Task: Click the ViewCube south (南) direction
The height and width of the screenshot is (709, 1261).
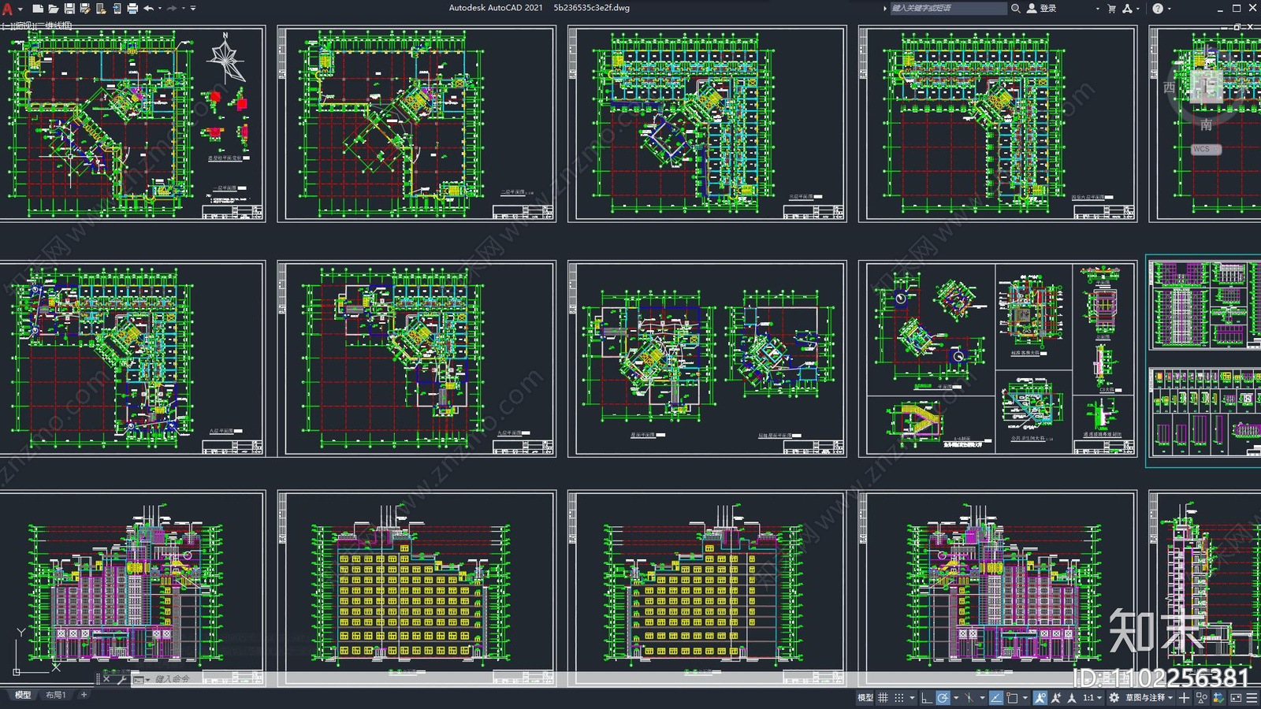Action: pos(1207,125)
